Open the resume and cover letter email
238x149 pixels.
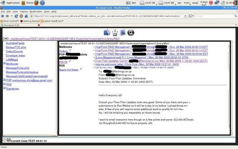tap(137, 64)
